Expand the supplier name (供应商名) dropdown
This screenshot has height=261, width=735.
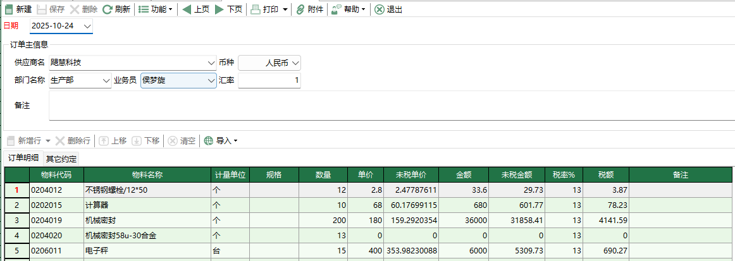tap(211, 63)
